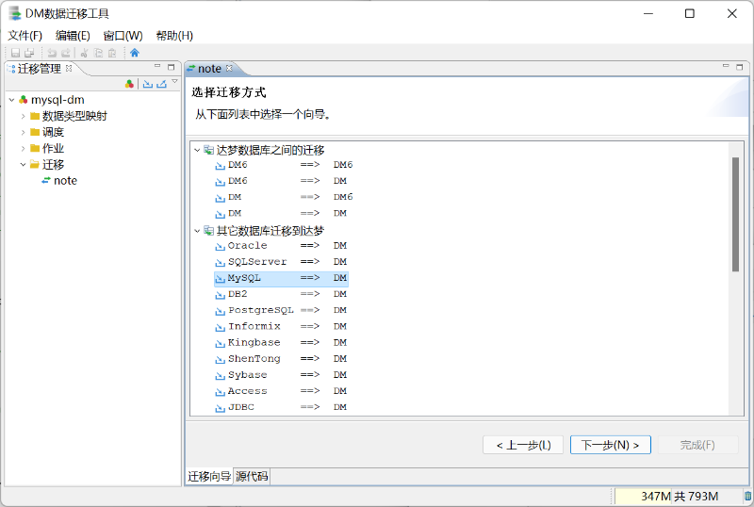Image resolution: width=754 pixels, height=507 pixels.
Task: Click the Undo toolbar icon
Action: [52, 53]
